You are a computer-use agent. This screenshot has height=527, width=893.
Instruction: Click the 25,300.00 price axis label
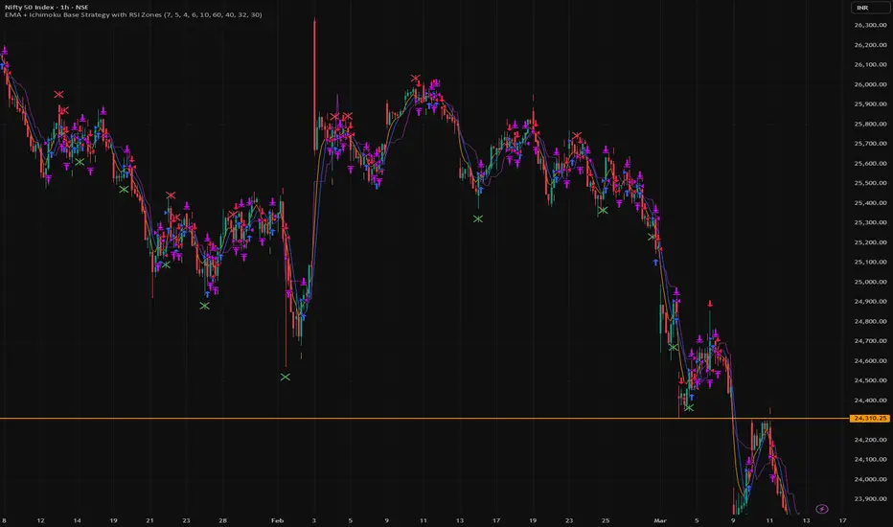(870, 222)
